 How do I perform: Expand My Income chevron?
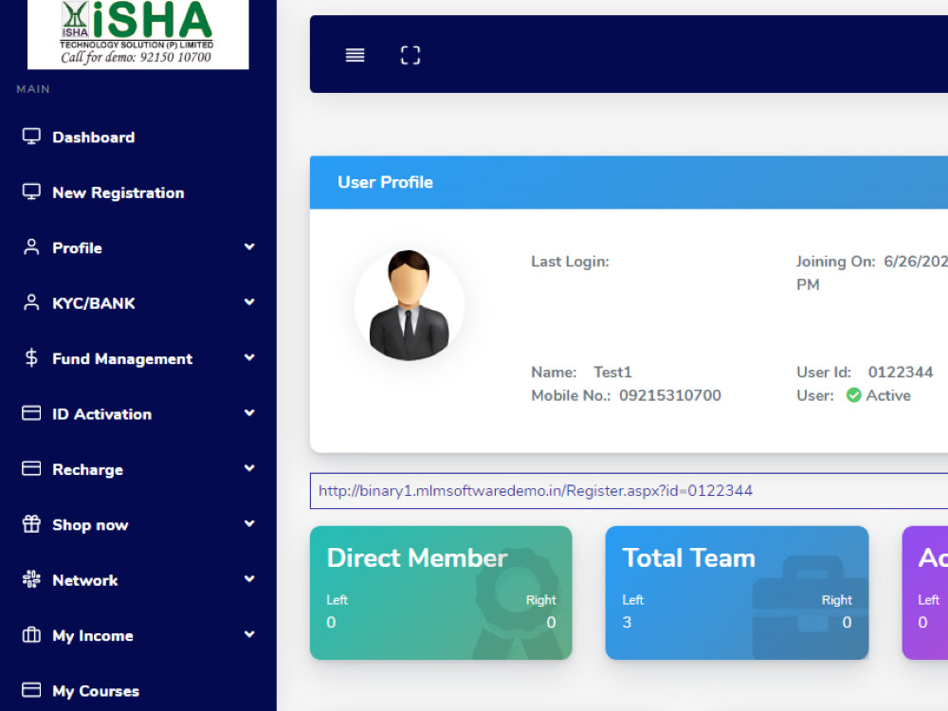pos(249,633)
